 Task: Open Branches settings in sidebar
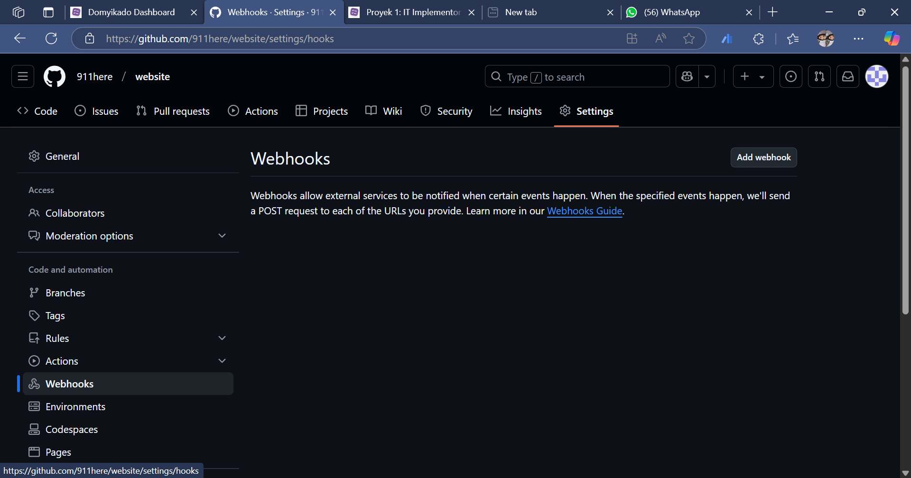tap(128, 293)
